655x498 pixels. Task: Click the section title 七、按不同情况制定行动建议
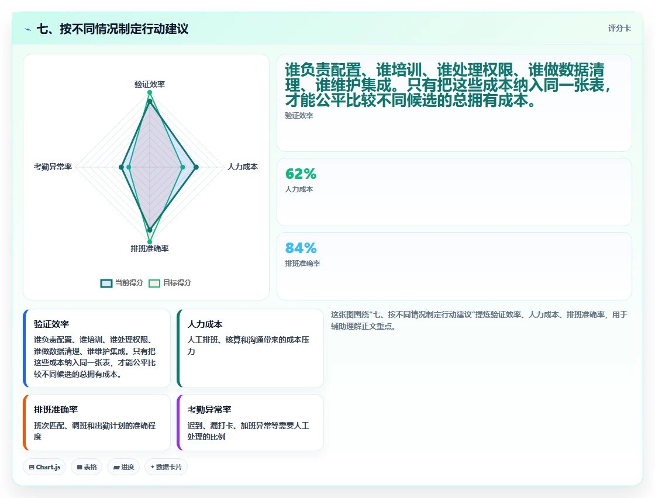tap(112, 29)
